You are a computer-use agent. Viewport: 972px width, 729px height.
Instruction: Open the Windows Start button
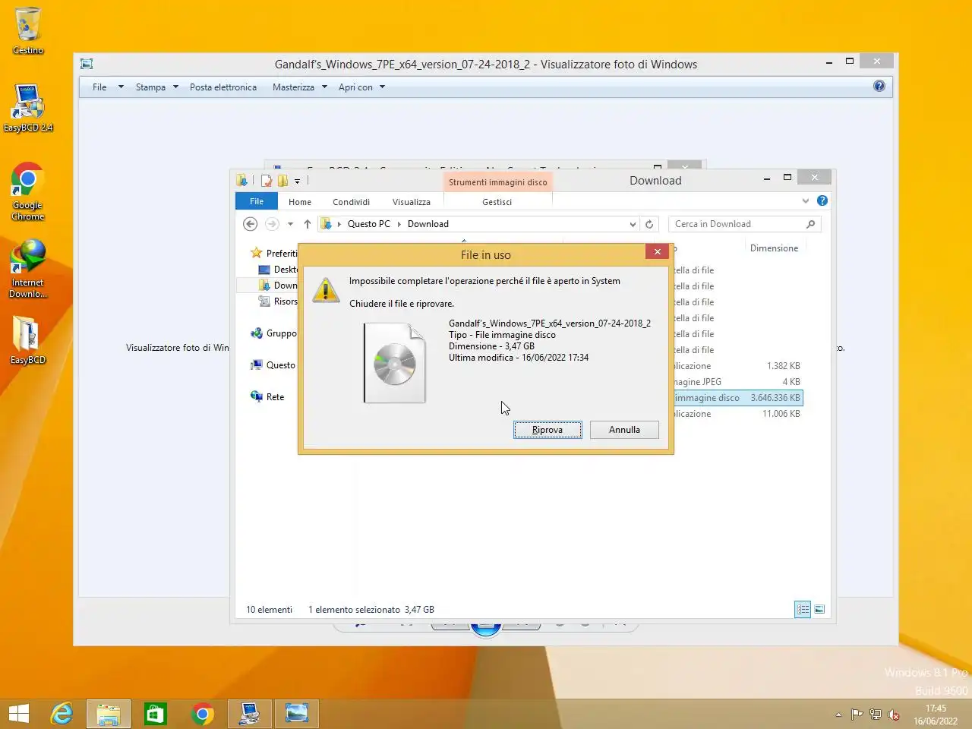coord(19,714)
